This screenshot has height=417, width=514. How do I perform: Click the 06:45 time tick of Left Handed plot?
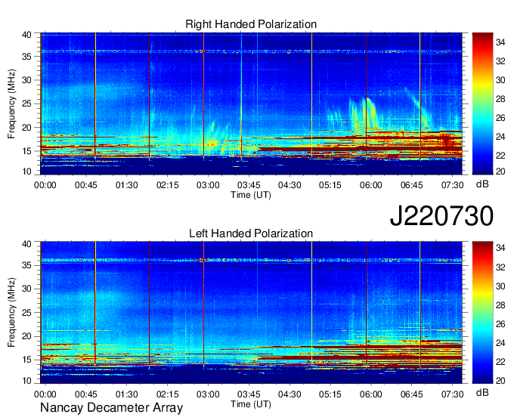click(x=412, y=394)
